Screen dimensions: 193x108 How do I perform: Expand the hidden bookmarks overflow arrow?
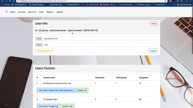pyautogui.click(x=174, y=5)
